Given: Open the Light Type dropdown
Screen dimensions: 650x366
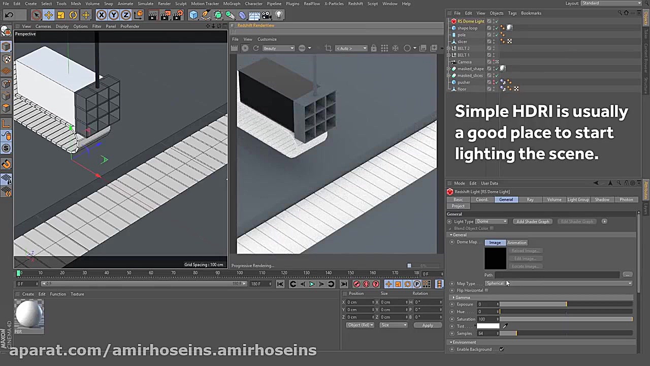Looking at the screenshot, I should (491, 222).
